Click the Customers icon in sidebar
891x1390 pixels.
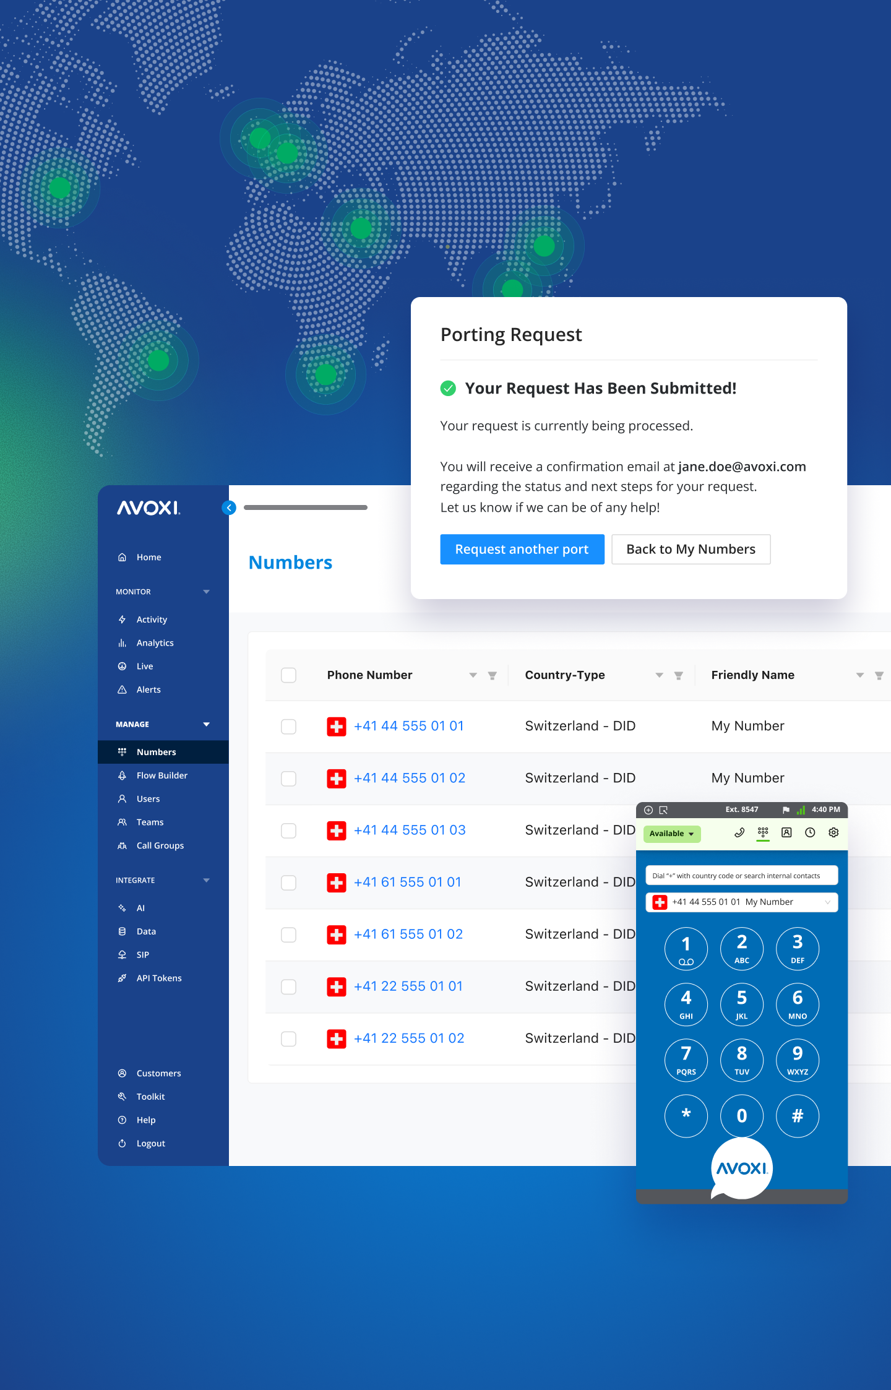[x=122, y=1073]
